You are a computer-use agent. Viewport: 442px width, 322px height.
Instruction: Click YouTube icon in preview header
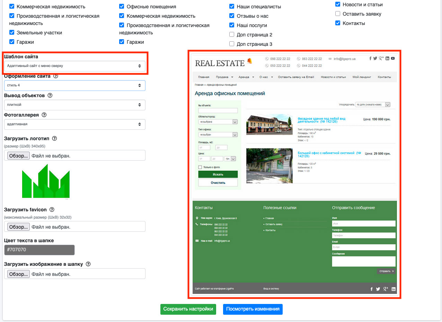(x=393, y=59)
